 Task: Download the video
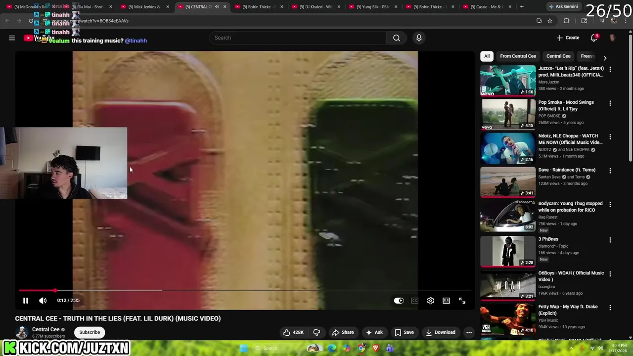(x=441, y=332)
